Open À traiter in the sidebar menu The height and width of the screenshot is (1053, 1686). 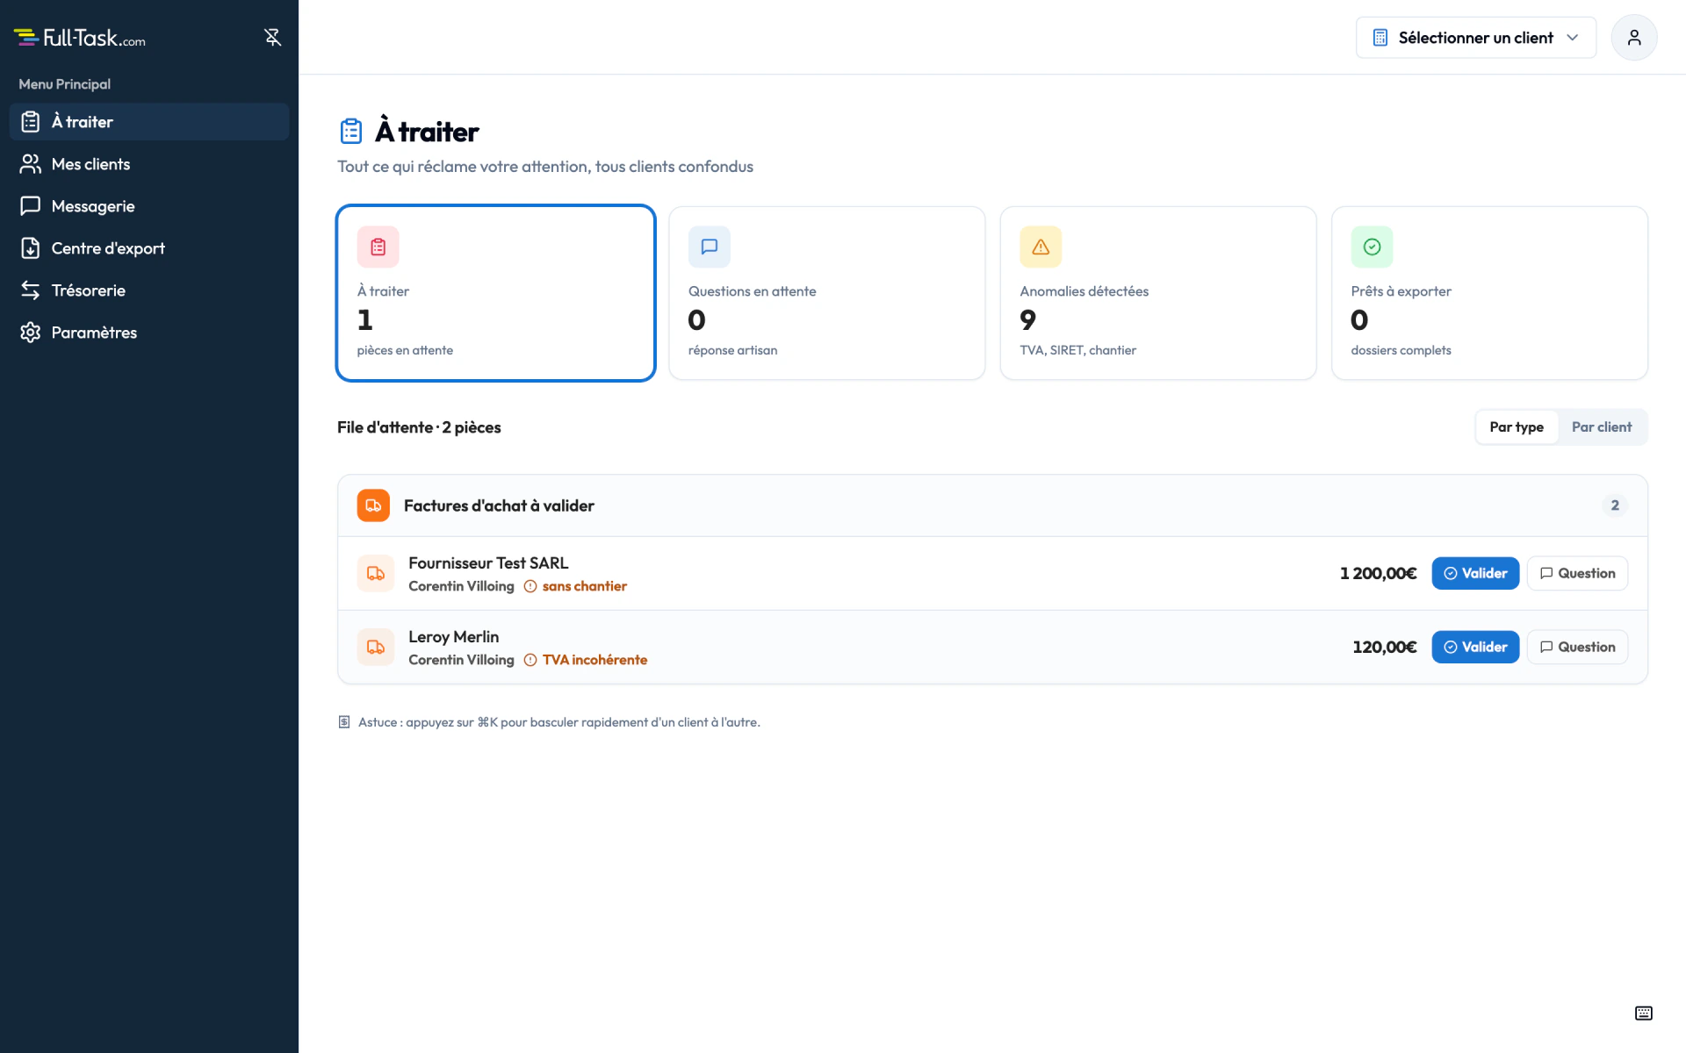pyautogui.click(x=149, y=122)
